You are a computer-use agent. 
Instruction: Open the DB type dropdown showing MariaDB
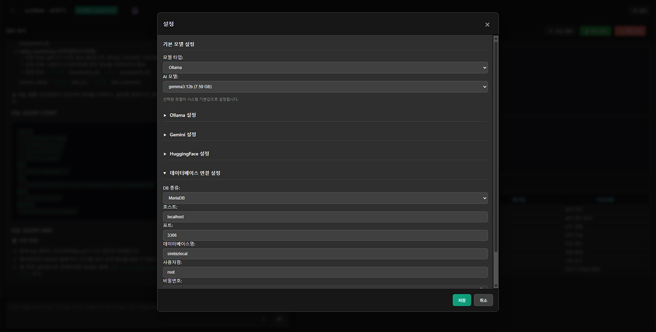(325, 198)
